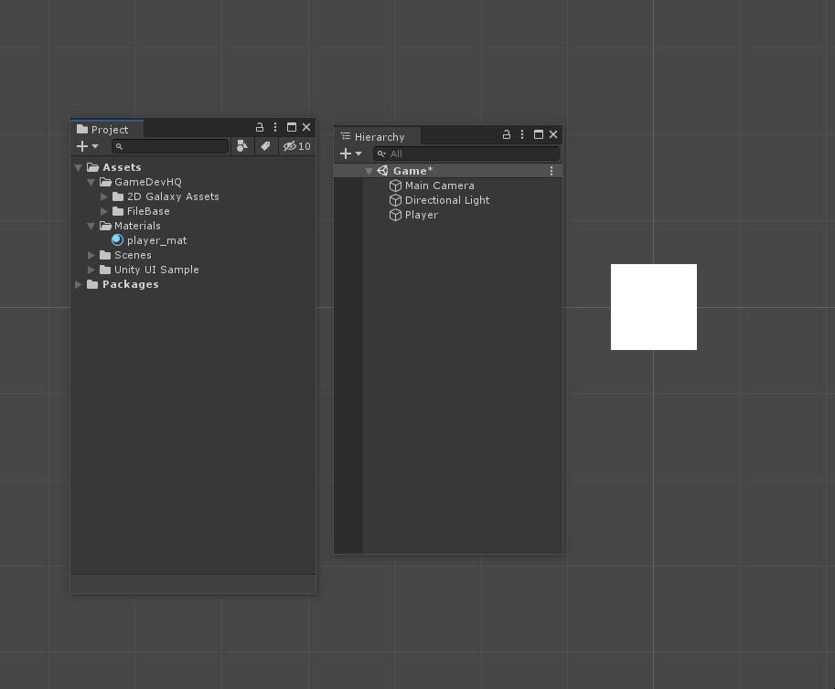835x689 pixels.
Task: Expand the Packages folder arrow
Action: point(79,284)
